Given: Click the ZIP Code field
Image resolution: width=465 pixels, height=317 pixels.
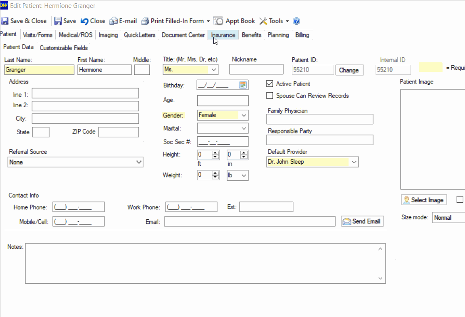Looking at the screenshot, I should [119, 132].
